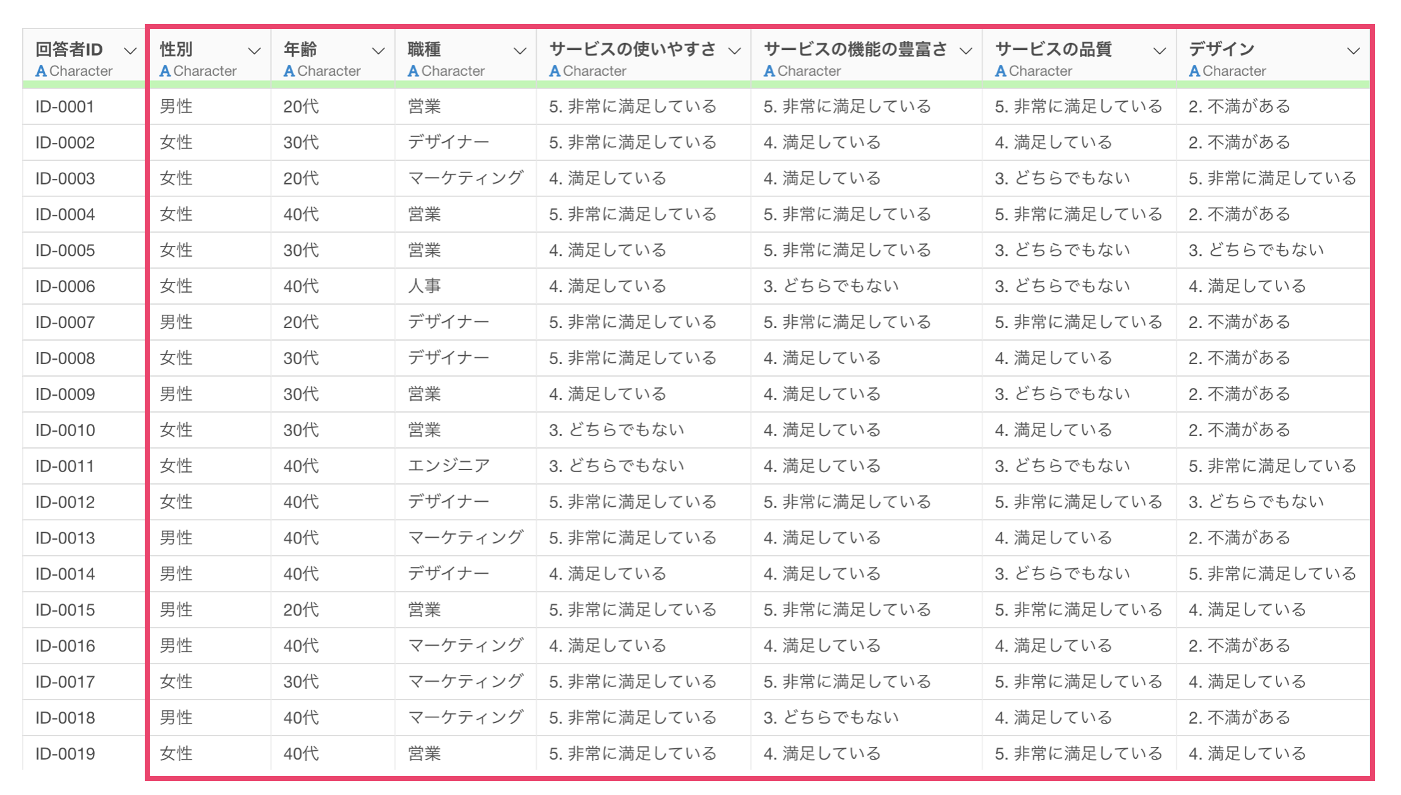Select the ID-0001 cell
The height and width of the screenshot is (795, 1401).
65,107
